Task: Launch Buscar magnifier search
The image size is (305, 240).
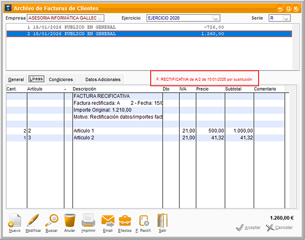Action: point(52,223)
